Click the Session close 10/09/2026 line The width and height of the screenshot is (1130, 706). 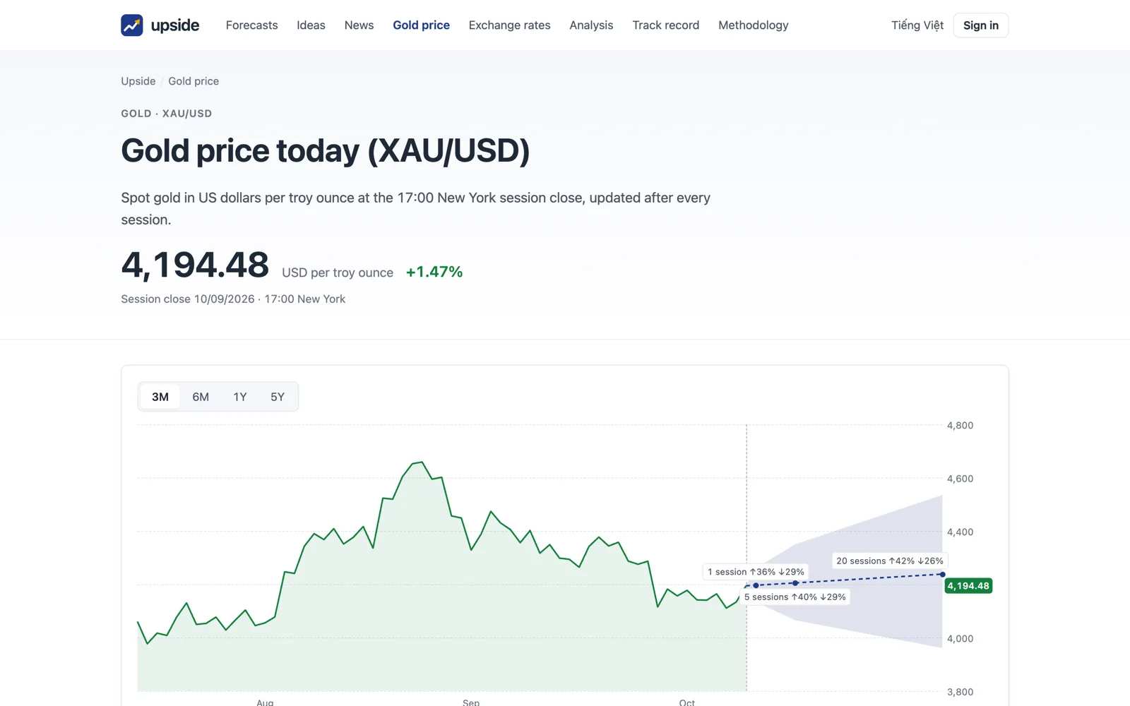point(233,299)
